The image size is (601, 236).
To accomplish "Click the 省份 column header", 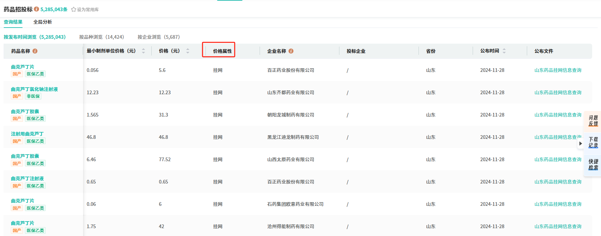I will coord(431,51).
